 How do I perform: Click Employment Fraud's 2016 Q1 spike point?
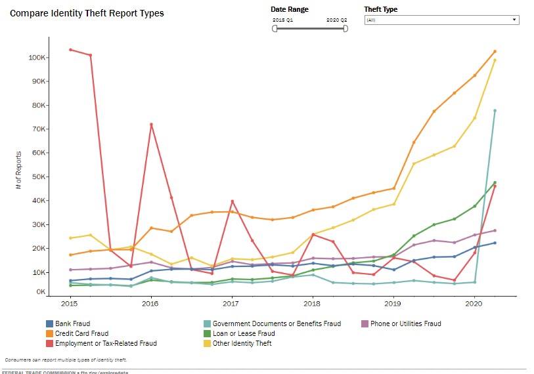coord(151,124)
